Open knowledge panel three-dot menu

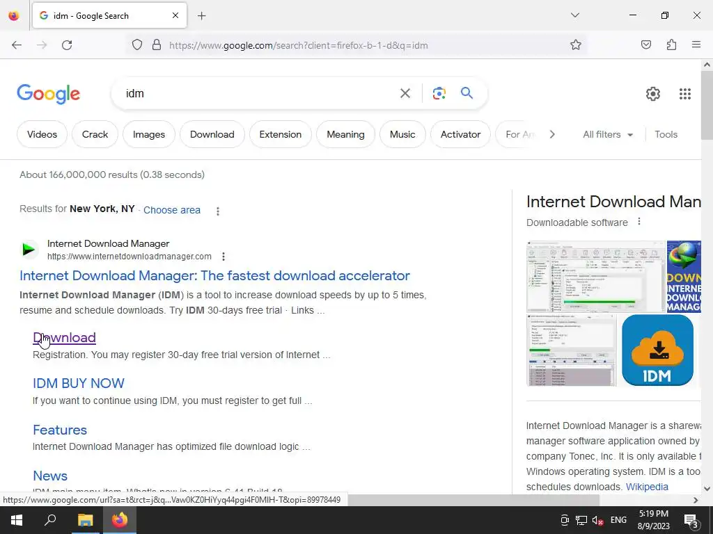click(x=639, y=222)
